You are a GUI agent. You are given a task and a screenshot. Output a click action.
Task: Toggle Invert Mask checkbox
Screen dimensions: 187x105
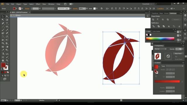tap(174, 59)
